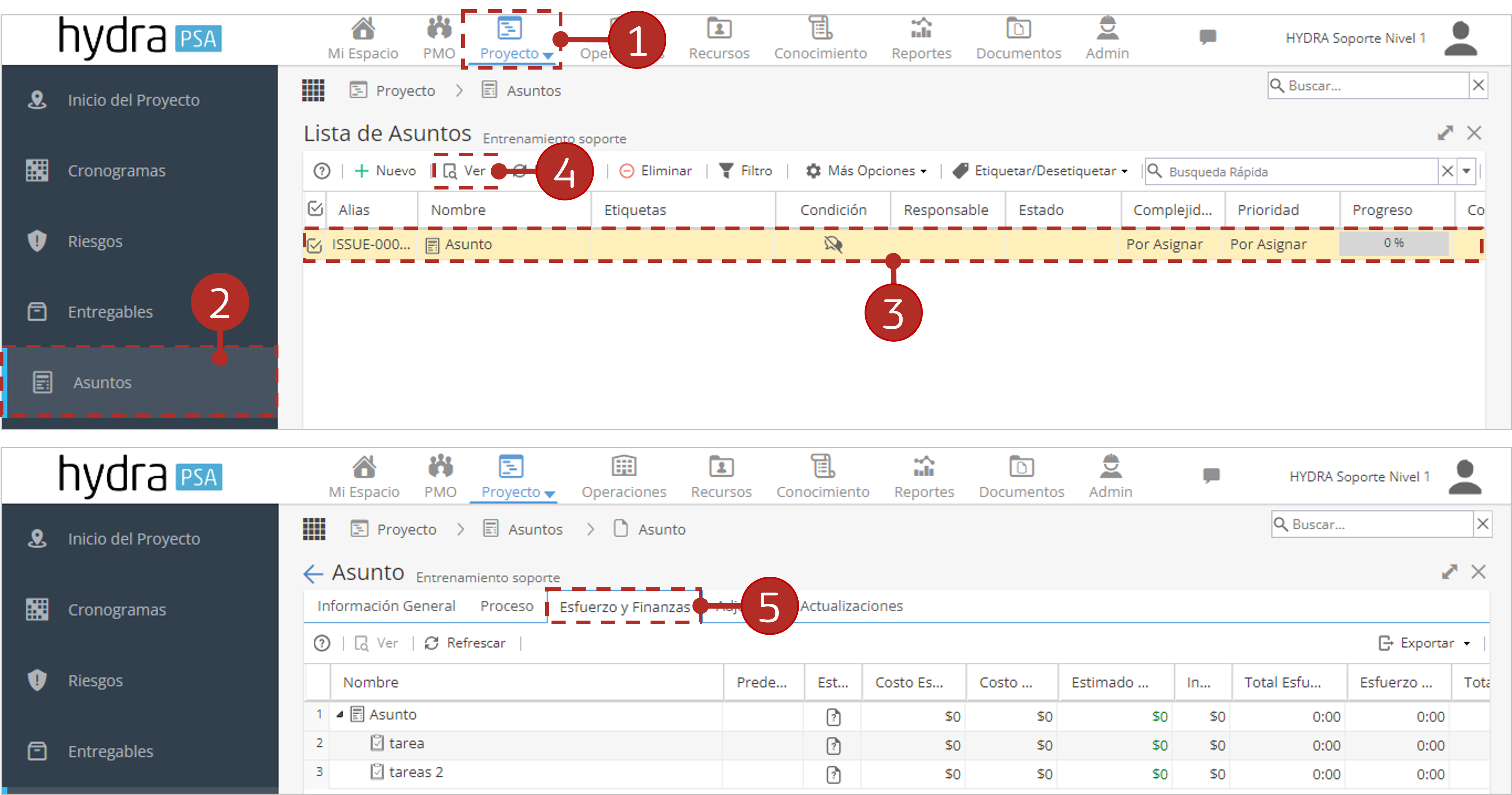Click Filtro button

click(x=746, y=171)
